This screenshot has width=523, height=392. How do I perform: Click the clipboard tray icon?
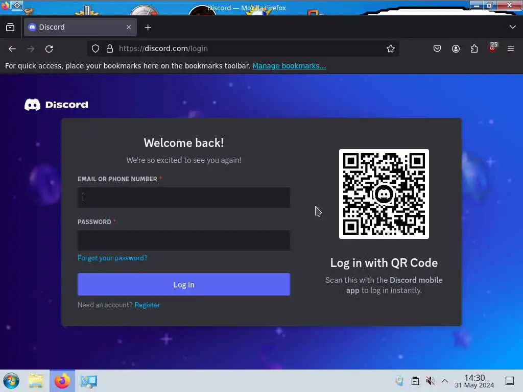tap(415, 381)
